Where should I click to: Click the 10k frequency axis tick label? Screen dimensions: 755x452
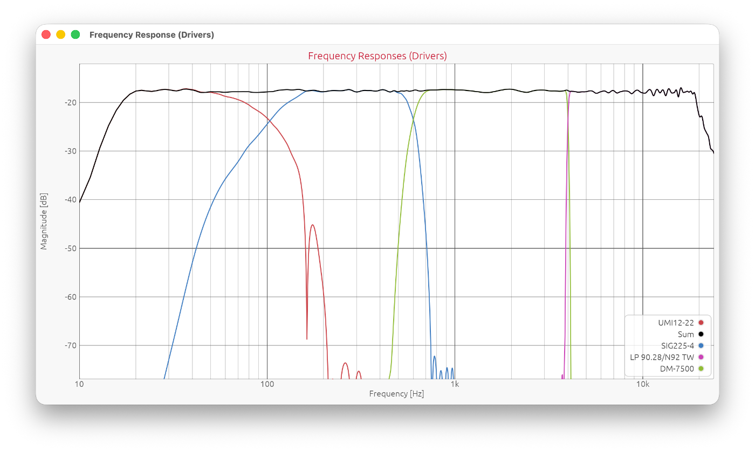642,385
